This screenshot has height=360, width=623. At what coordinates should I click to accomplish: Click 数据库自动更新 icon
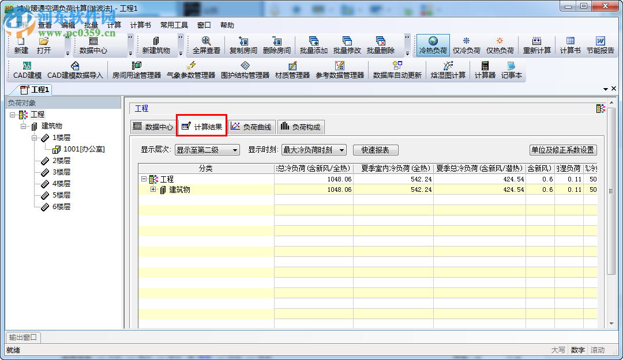[x=397, y=70]
